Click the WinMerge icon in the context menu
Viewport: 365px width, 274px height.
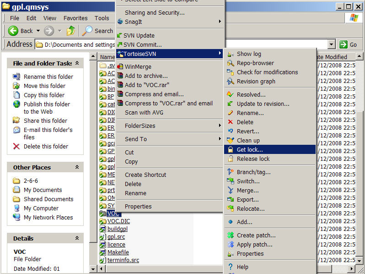pos(120,67)
